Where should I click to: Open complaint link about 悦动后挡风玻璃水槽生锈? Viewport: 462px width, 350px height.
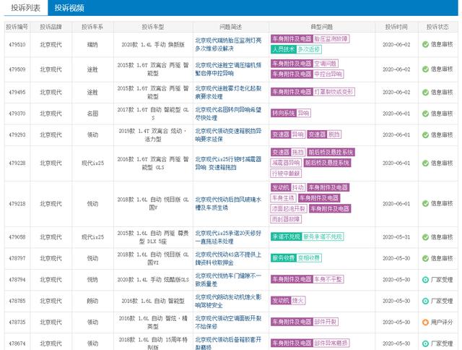click(228, 204)
